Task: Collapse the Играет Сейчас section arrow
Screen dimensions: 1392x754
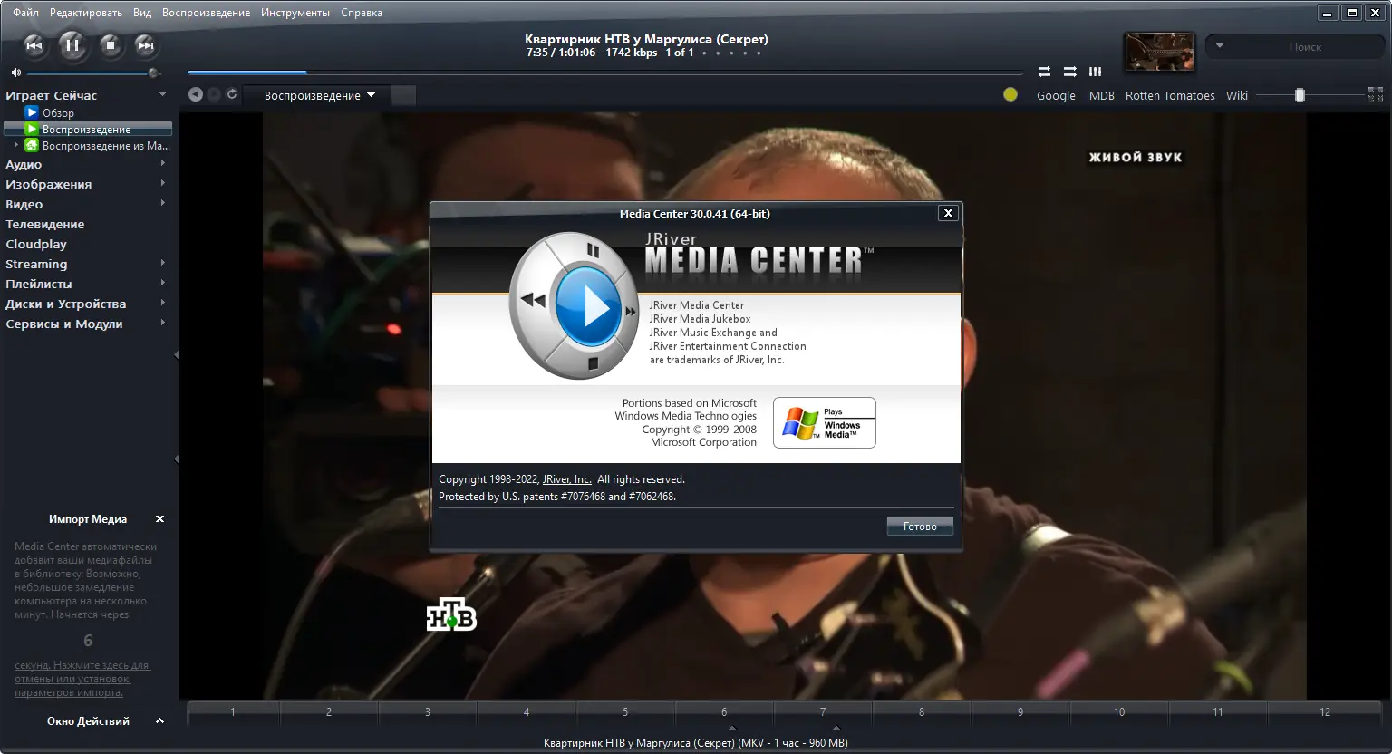Action: [162, 94]
